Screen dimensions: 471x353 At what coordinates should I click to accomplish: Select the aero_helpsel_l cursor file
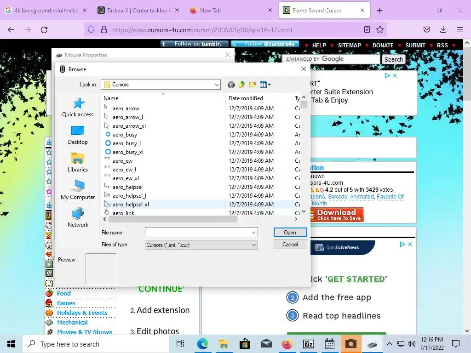coord(129,195)
